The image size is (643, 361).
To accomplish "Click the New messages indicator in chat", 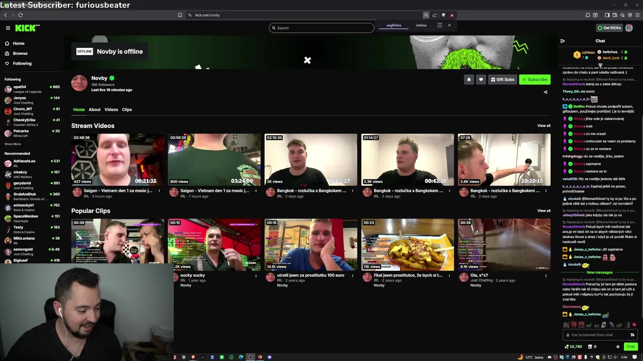I will point(599,272).
